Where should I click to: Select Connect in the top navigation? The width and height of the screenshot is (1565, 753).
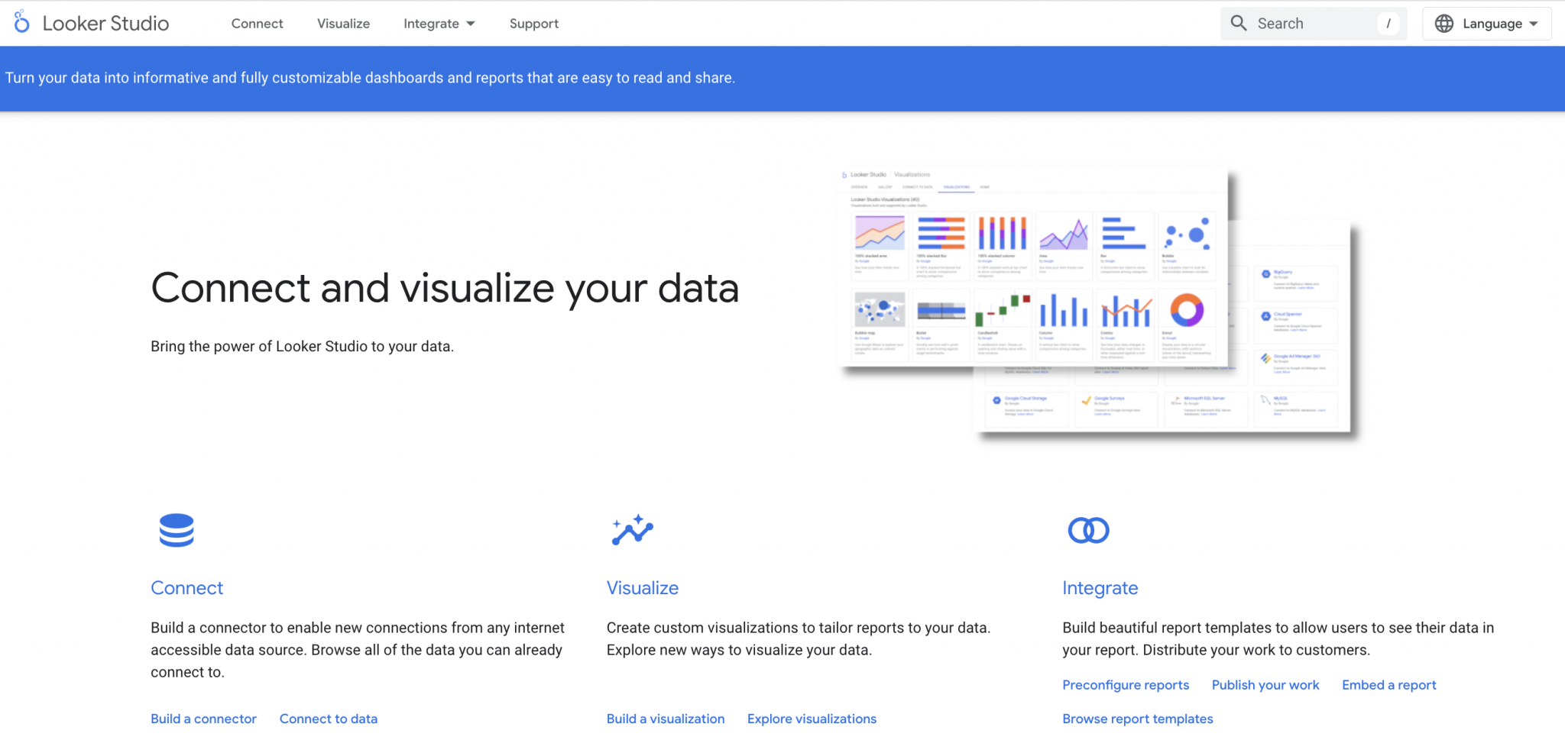(x=257, y=23)
